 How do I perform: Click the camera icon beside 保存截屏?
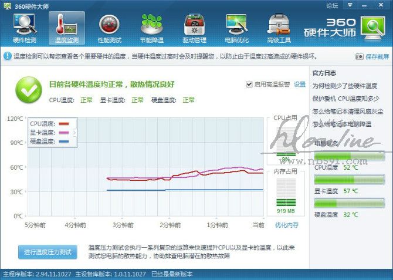pyautogui.click(x=360, y=57)
